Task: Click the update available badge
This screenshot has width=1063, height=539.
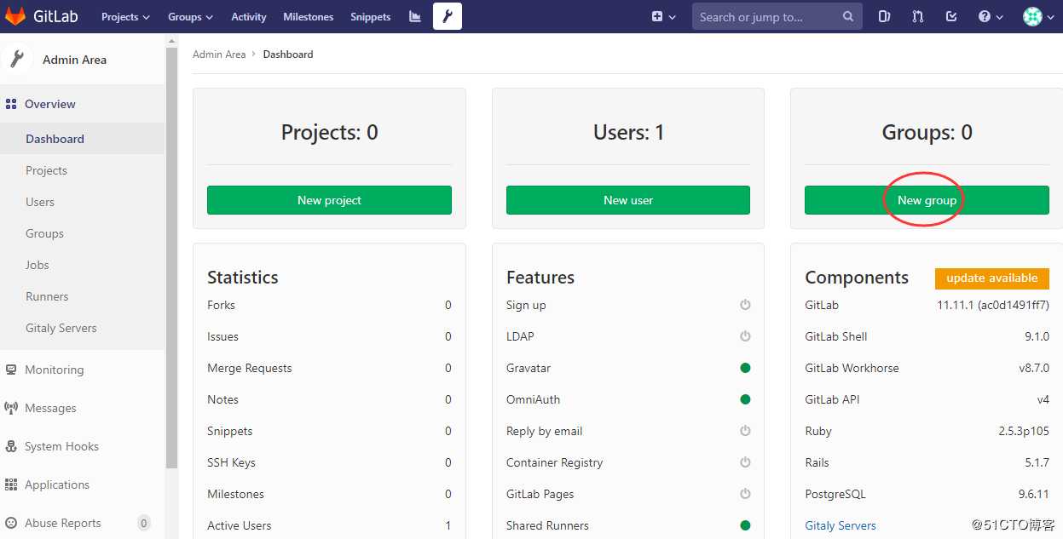Action: [x=992, y=278]
